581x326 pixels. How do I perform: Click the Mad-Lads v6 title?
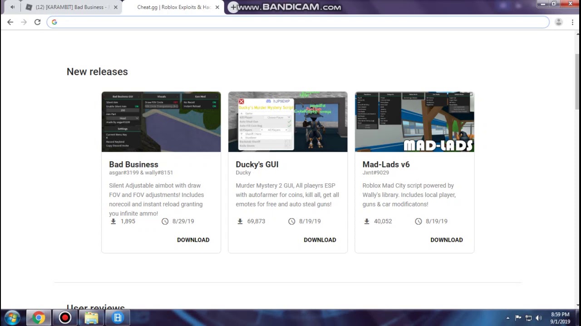[x=386, y=164]
